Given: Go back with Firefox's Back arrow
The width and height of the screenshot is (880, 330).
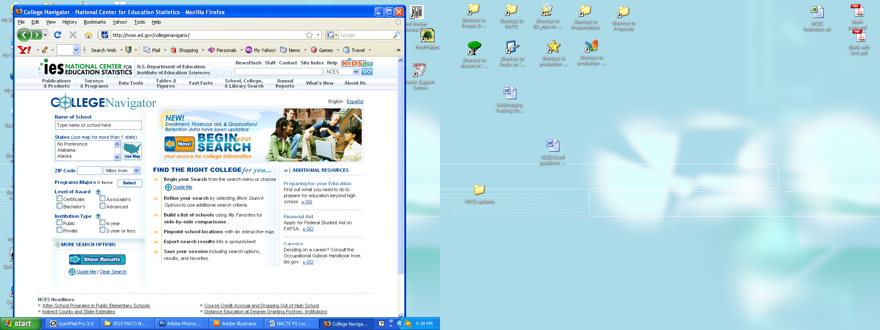Looking at the screenshot, I should [24, 35].
